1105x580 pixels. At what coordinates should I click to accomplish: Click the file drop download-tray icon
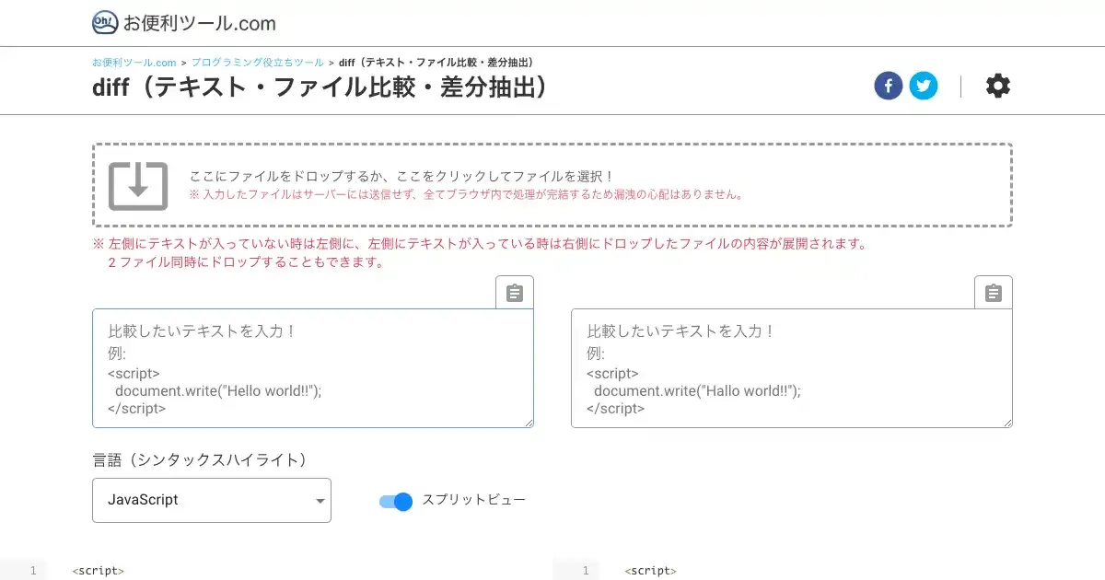point(138,185)
